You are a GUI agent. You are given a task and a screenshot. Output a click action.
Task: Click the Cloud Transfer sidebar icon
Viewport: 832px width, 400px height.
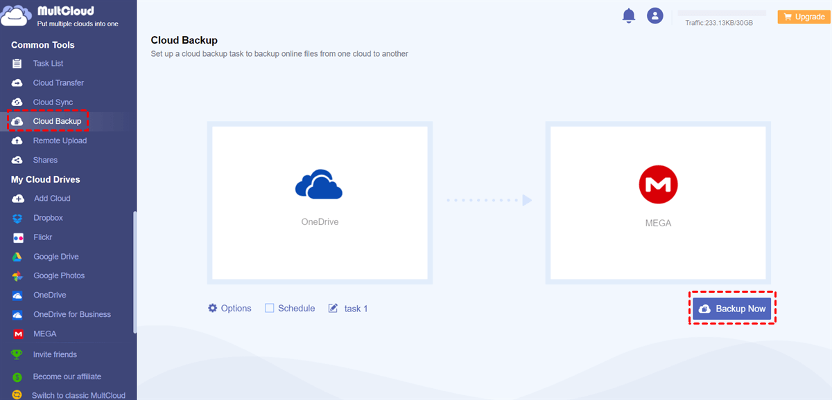(17, 83)
